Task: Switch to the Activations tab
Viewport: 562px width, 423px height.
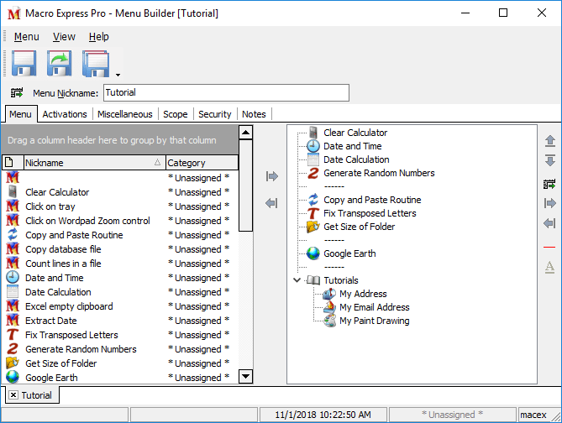Action: pyautogui.click(x=65, y=114)
